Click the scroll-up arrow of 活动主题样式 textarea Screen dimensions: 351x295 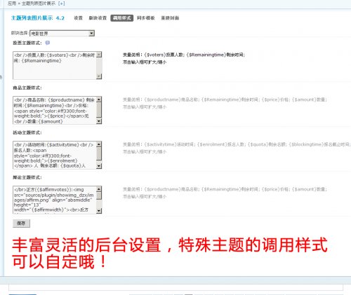[99, 144]
